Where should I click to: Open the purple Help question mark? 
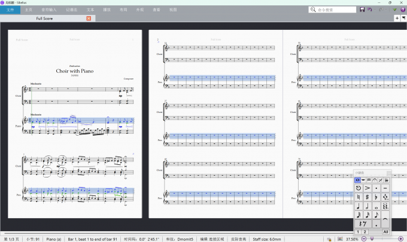(402, 10)
